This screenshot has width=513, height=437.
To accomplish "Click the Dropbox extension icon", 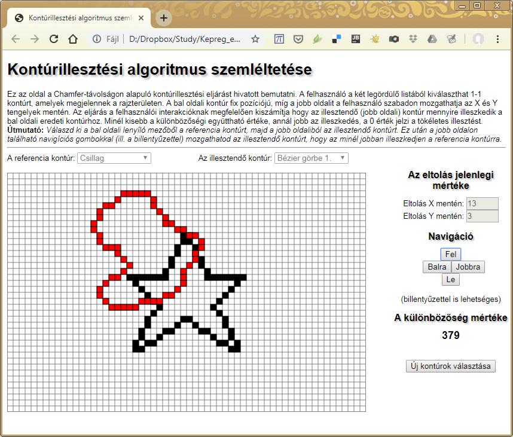I will point(413,39).
